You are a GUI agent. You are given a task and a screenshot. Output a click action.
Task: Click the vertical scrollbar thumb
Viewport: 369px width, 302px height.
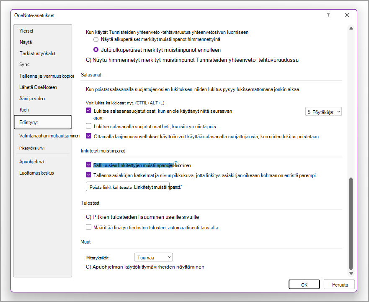click(351, 223)
